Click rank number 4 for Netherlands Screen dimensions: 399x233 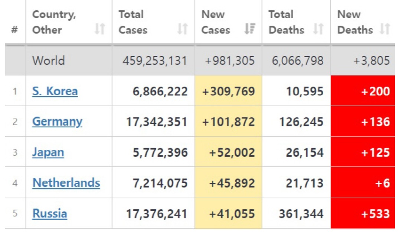coord(15,183)
